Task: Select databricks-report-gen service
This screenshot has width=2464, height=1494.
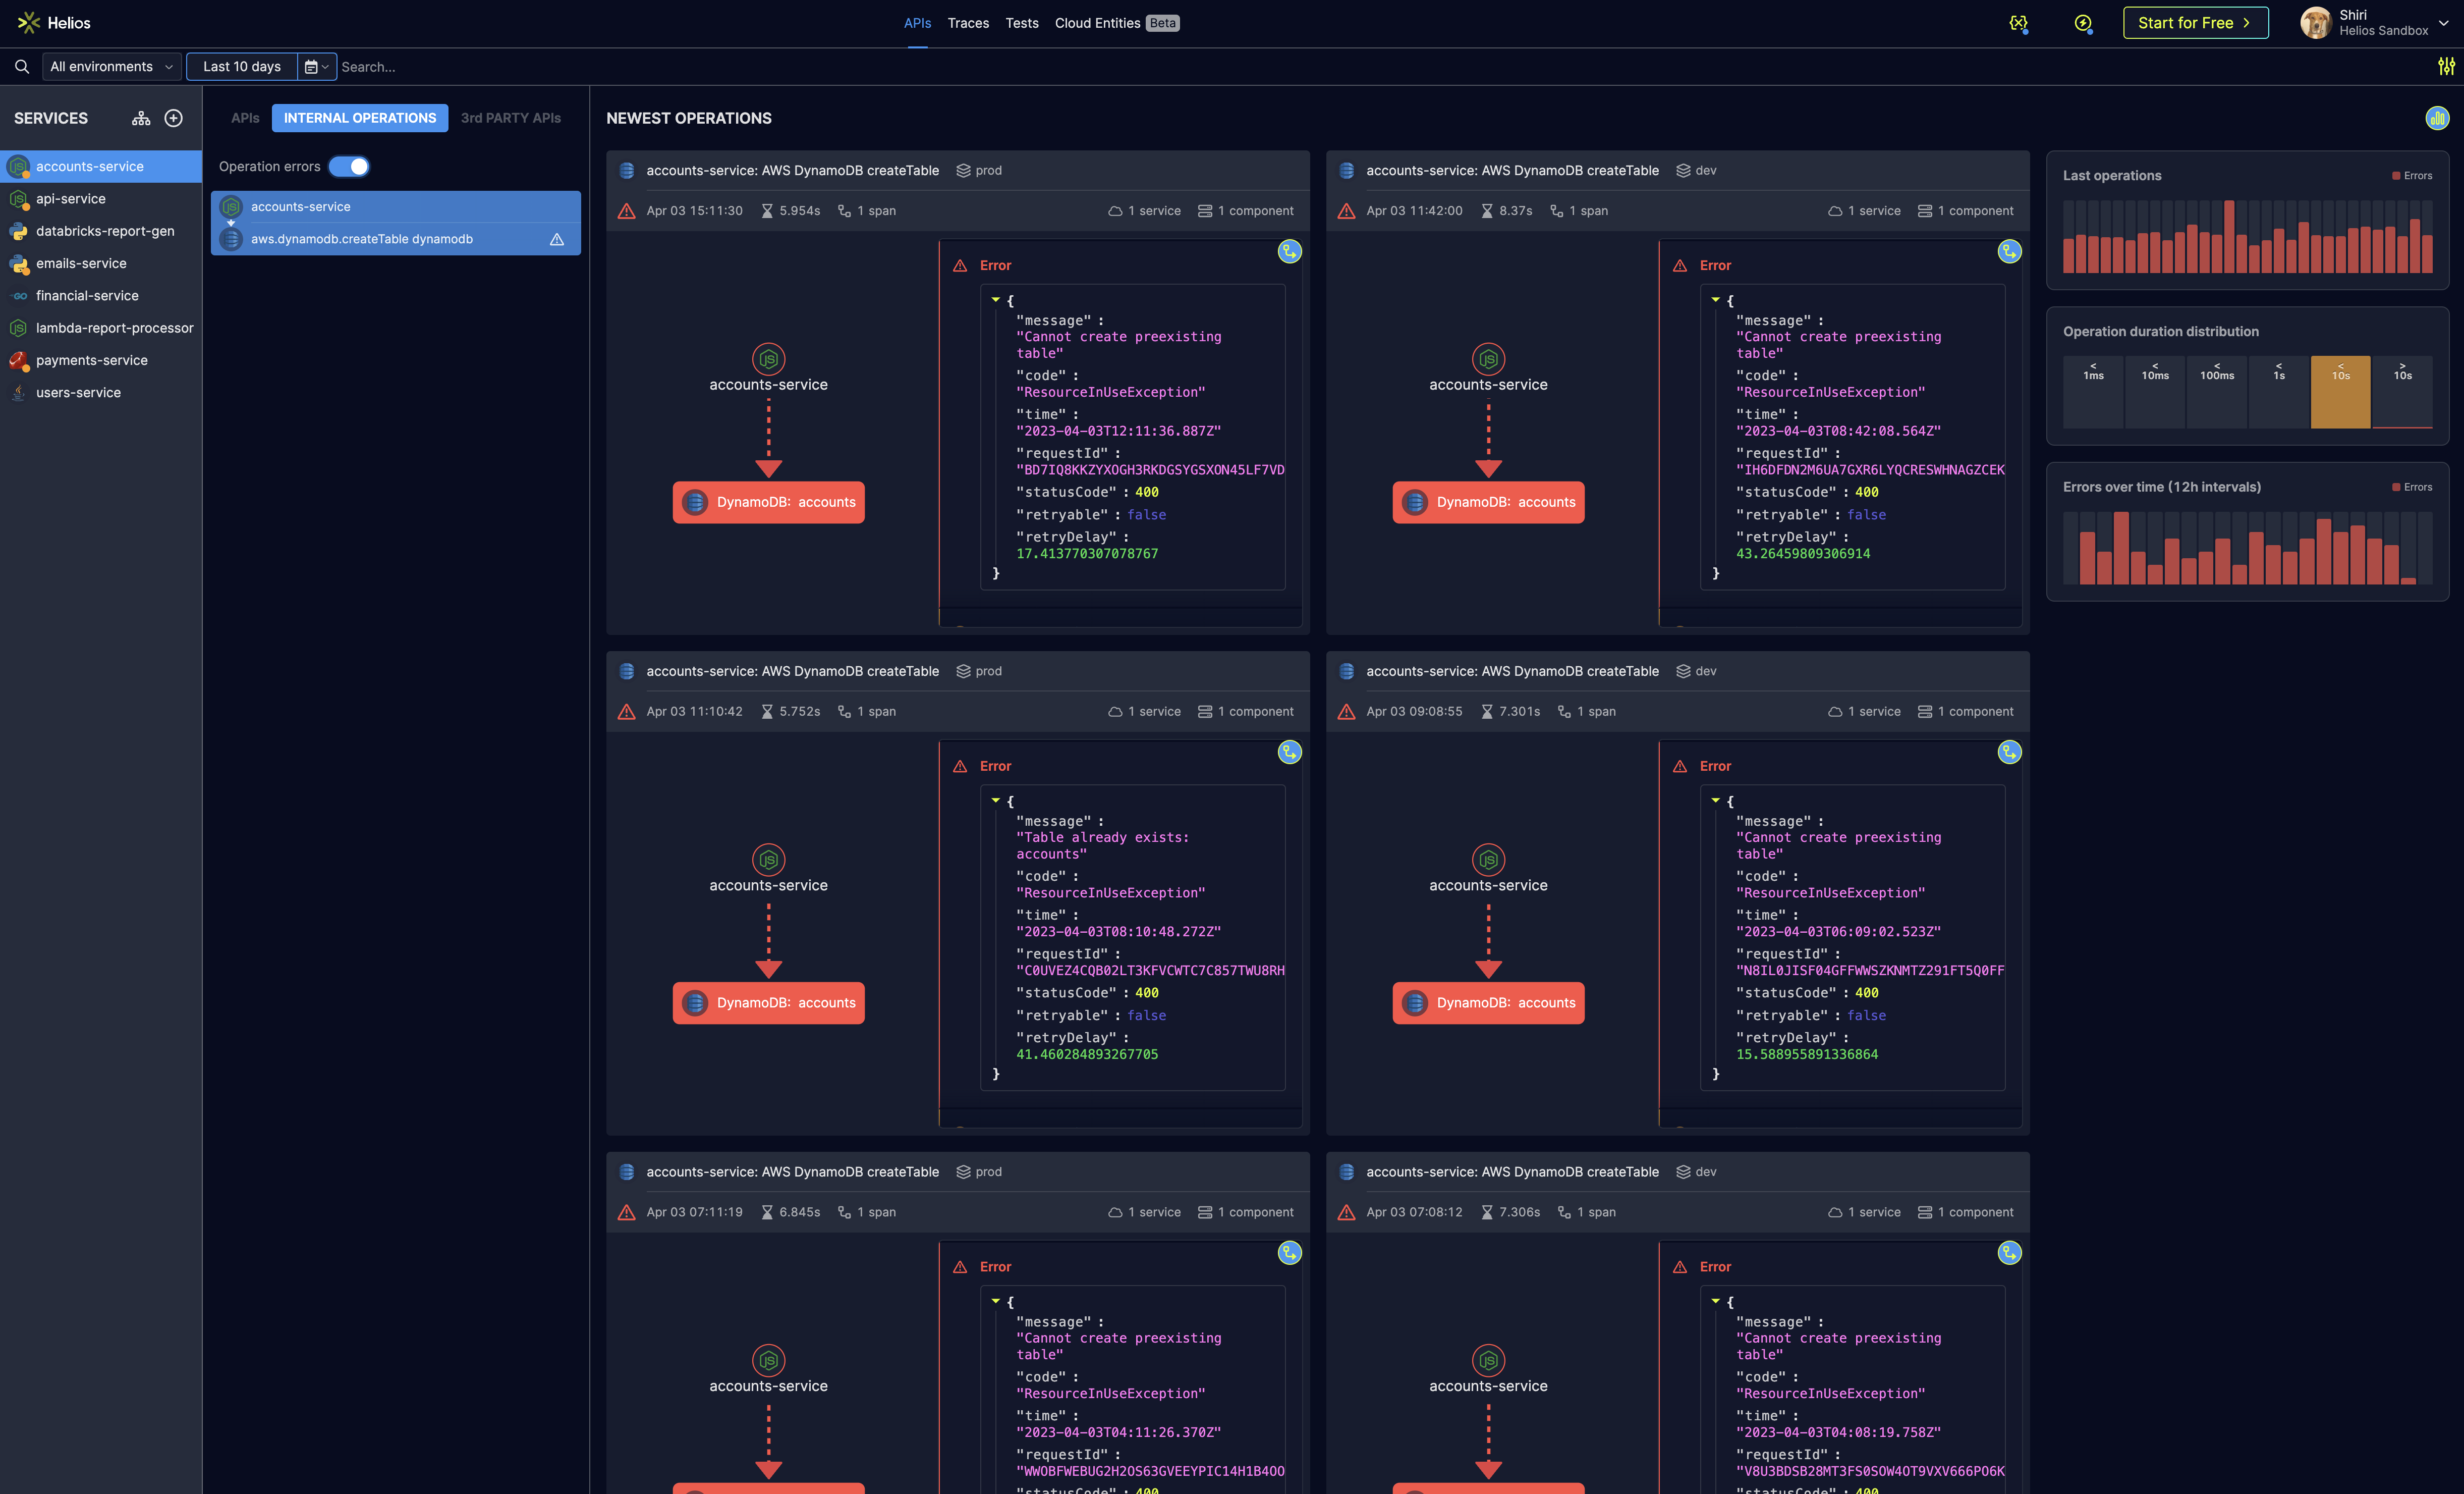Action: 100,231
